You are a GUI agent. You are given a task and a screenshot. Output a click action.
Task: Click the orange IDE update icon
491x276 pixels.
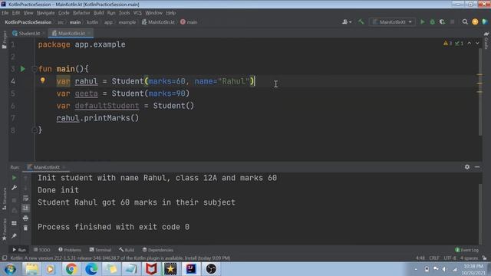coord(475,21)
